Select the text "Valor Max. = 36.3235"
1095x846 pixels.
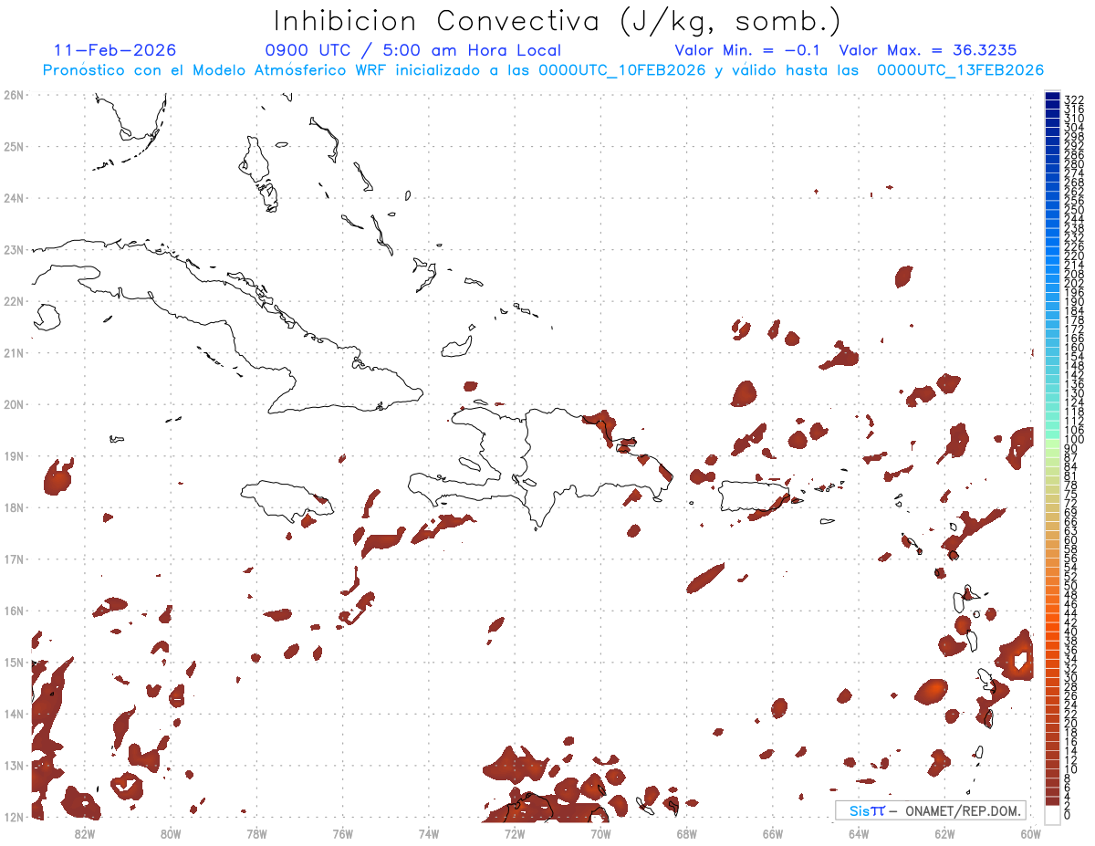pyautogui.click(x=928, y=50)
